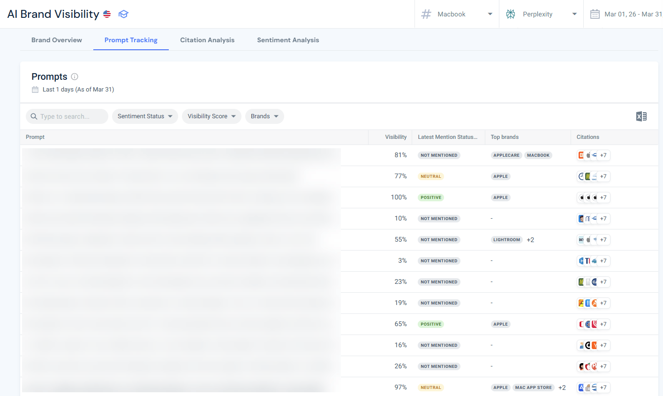
Task: Click the NOT MENTIONED badge in the 10% row
Action: pos(439,219)
